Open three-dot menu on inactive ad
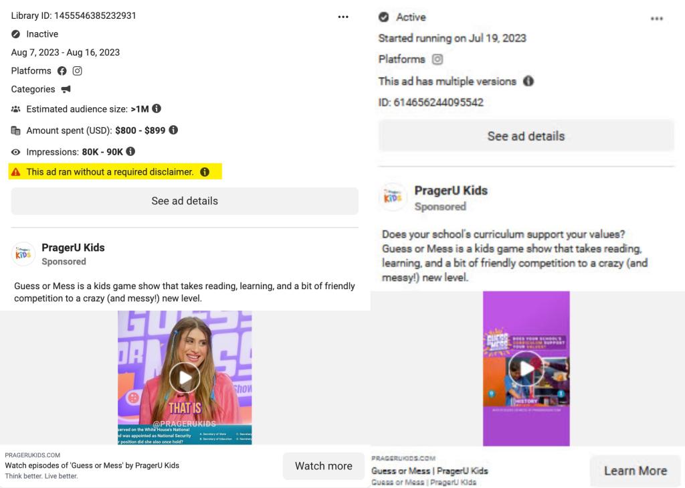Viewport: 685px width, 488px height. tap(343, 17)
